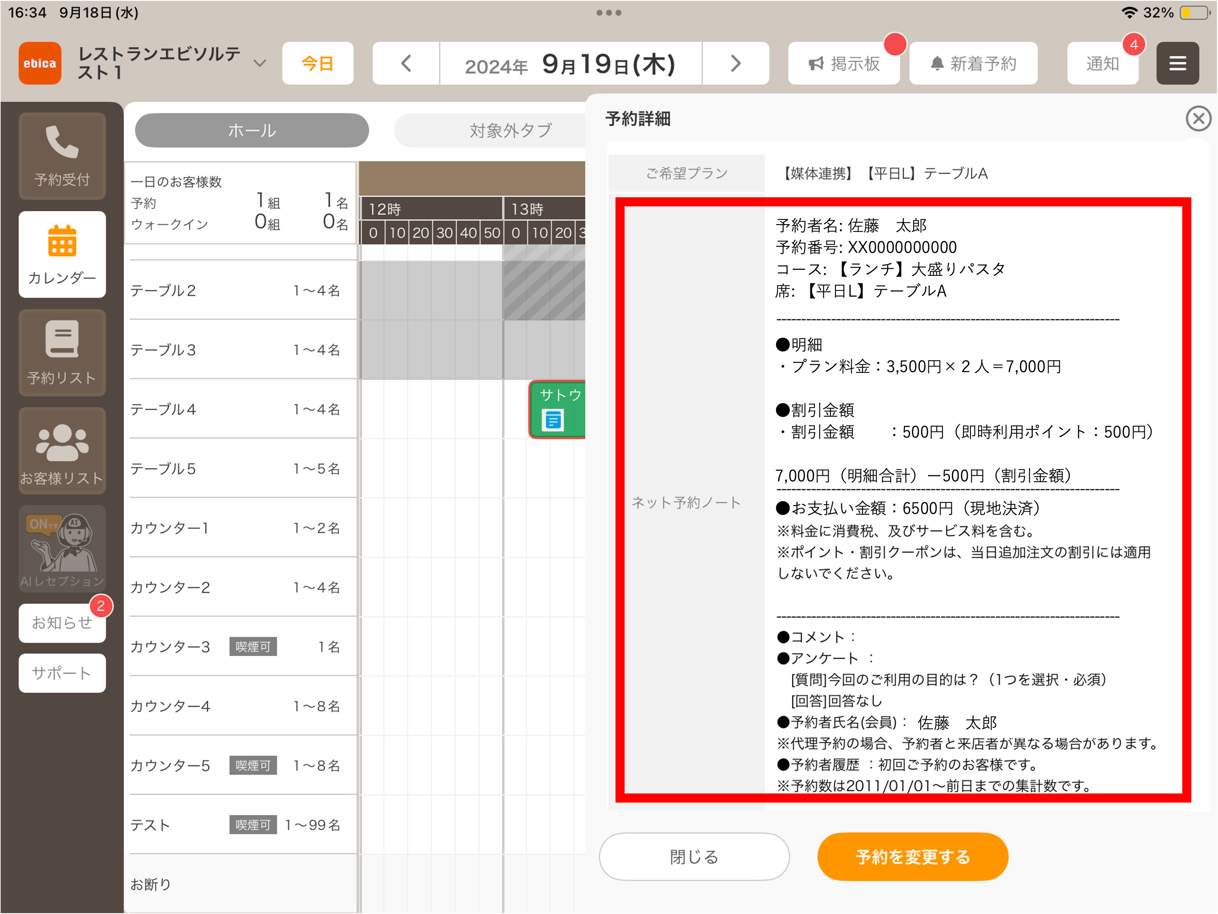1218x914 pixels.
Task: Select the カウンター4 row
Action: pos(243,706)
